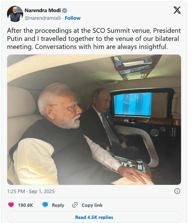Like the tweet with the heart icon
Screen dimensions: 195x223
(11, 205)
